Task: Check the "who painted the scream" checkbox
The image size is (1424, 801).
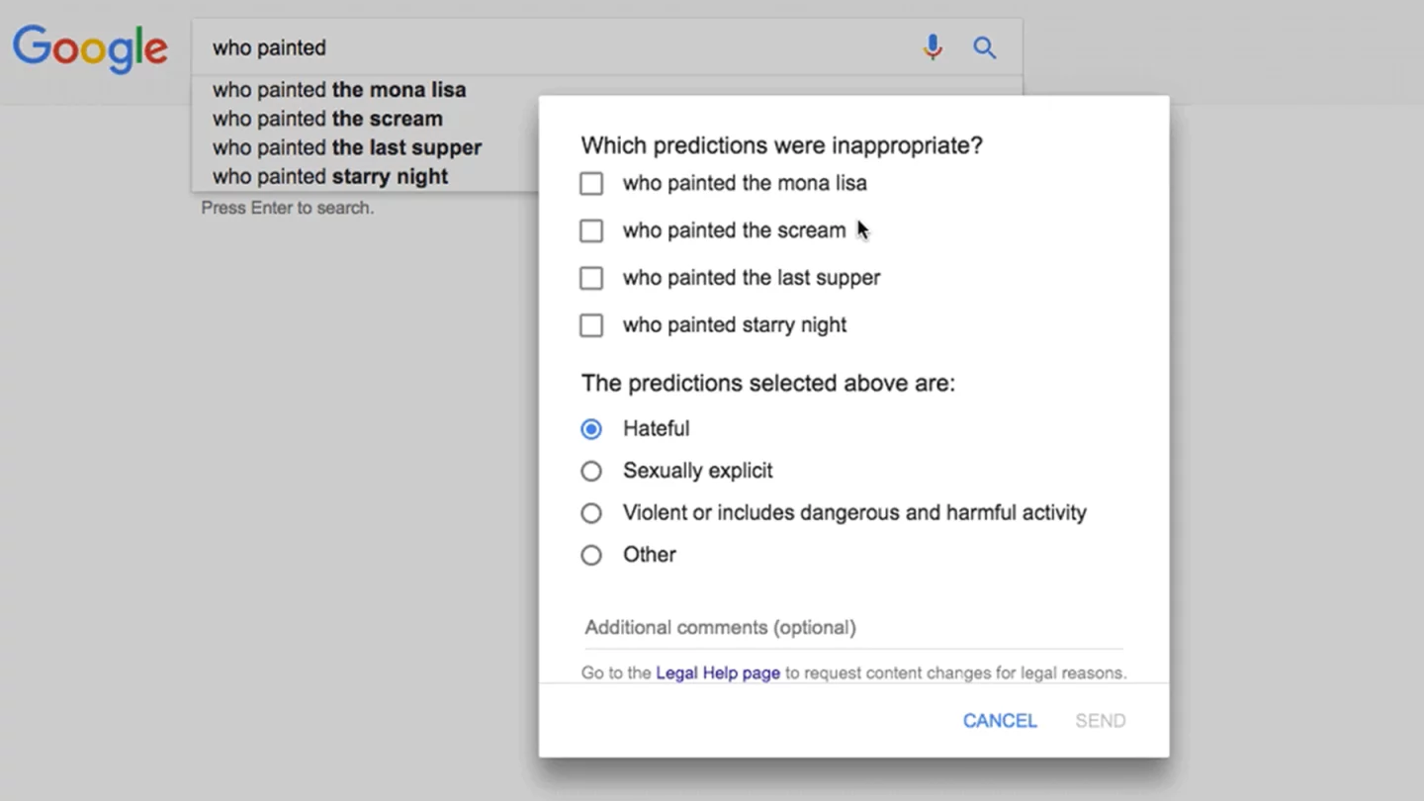Action: pos(590,230)
